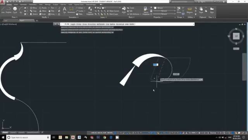Image resolution: width=248 pixels, height=140 pixels.
Task: Open Layer Properties manager
Action: pyautogui.click(x=90, y=11)
